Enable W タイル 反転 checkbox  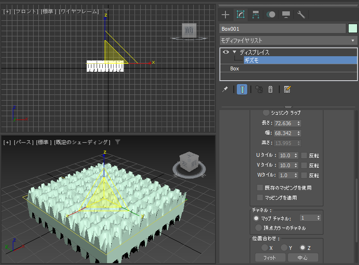(304, 175)
